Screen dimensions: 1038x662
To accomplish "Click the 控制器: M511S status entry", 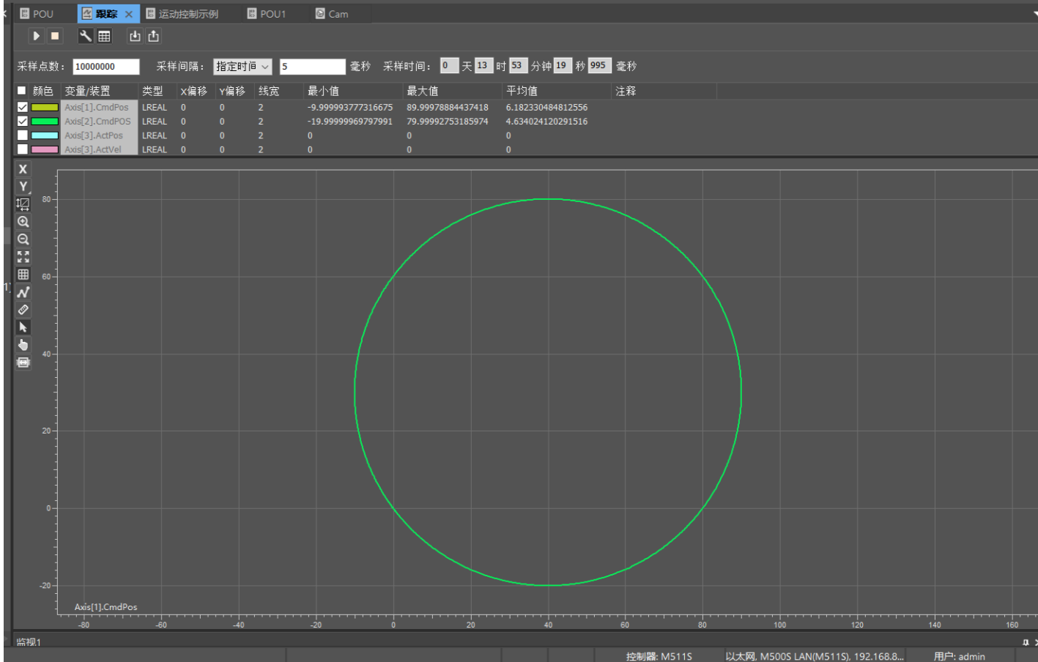I will [x=659, y=656].
